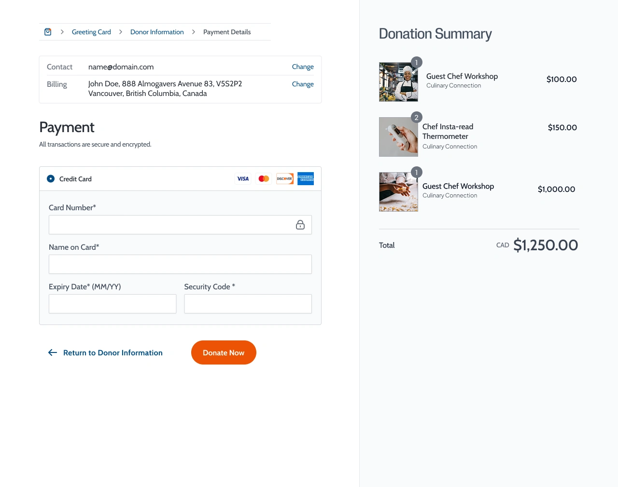Click the shopping bag icon in breadcrumb
The width and height of the screenshot is (618, 487).
[48, 32]
